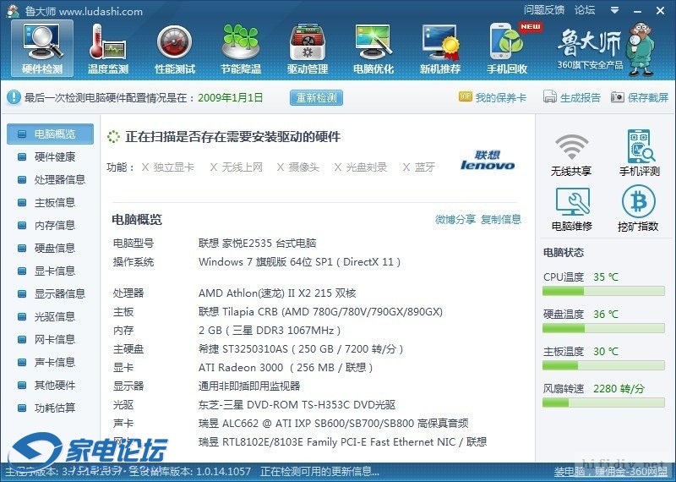Screen dimensions: 676x482
Task: Open title bar dropdown menu arrow
Action: (615, 10)
